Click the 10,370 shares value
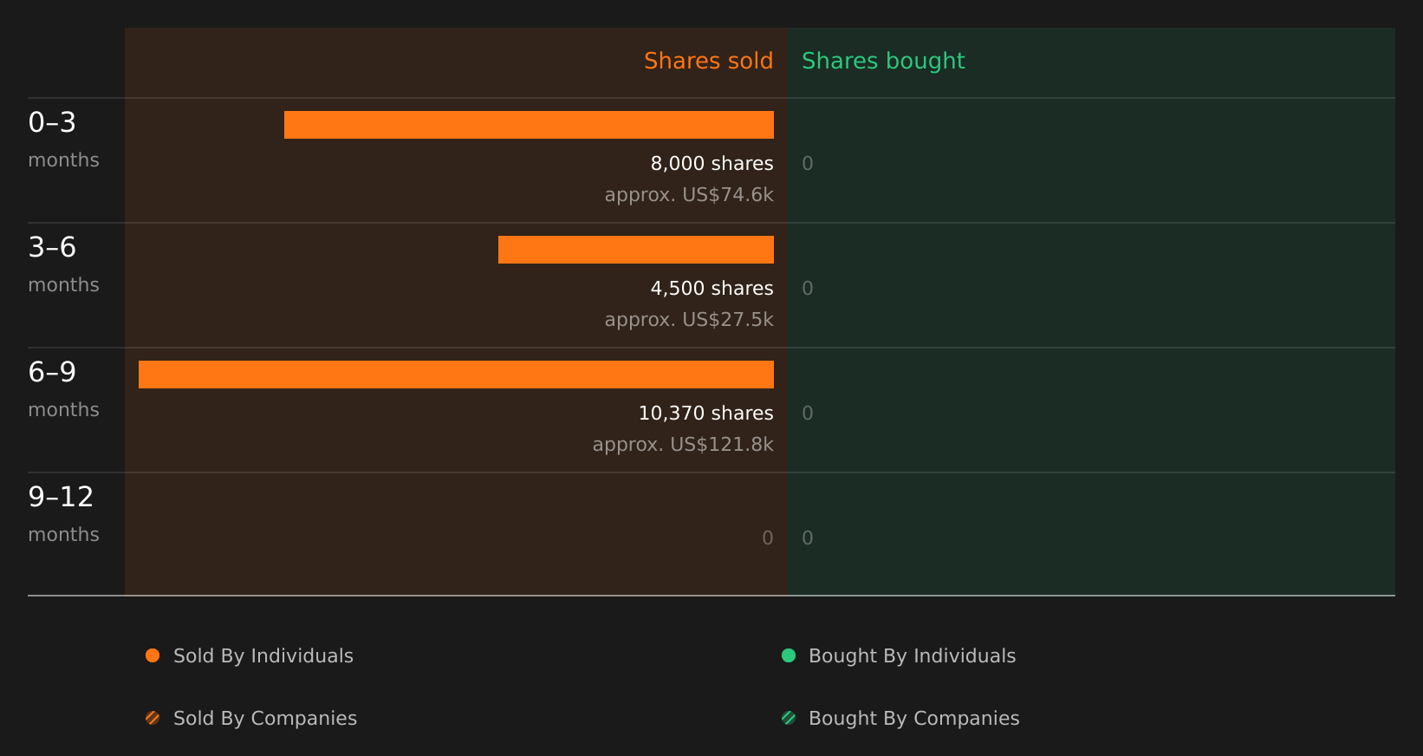Viewport: 1423px width, 756px height. (x=705, y=413)
